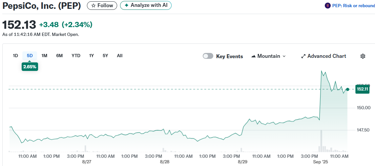Viewport: 375px width, 166px height.
Task: Open the PEP: Risk or rebound link
Action: 353,6
